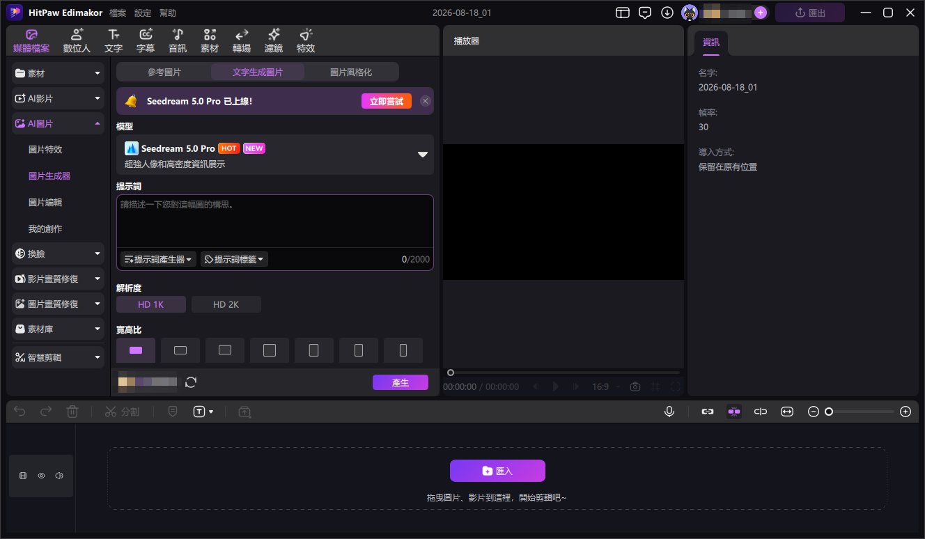Open the feedback message icon in title bar
Screen dimensions: 925x539
coord(645,13)
